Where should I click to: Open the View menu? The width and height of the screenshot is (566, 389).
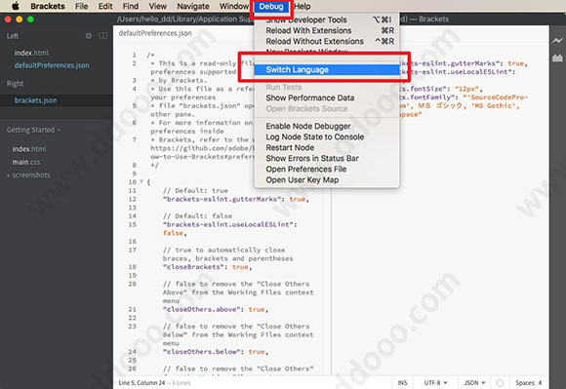158,6
